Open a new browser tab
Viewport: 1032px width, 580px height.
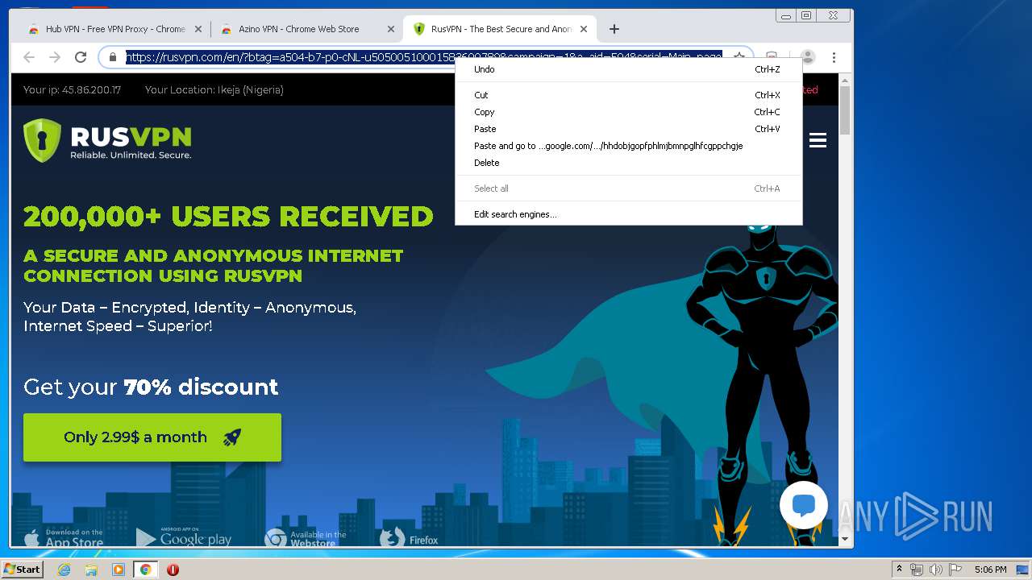pyautogui.click(x=614, y=29)
